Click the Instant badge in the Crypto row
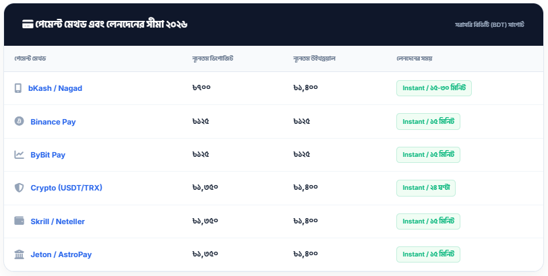 pos(426,188)
